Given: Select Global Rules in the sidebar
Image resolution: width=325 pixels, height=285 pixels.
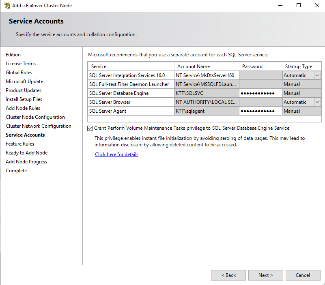Looking at the screenshot, I should (x=19, y=73).
